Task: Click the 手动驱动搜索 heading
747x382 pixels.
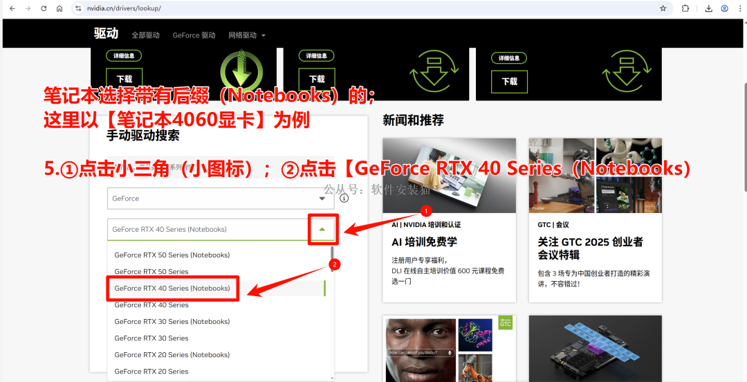Action: pyautogui.click(x=143, y=136)
